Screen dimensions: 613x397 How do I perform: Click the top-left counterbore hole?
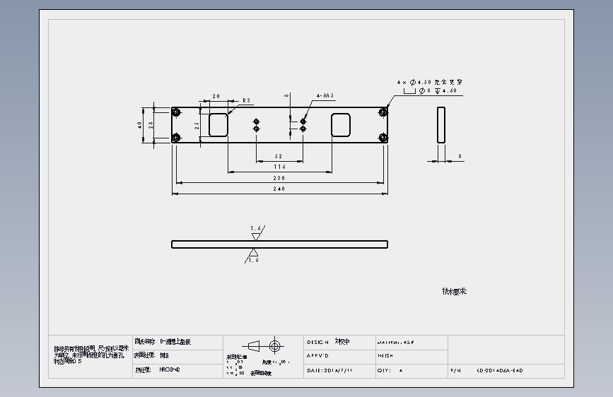[x=176, y=112]
